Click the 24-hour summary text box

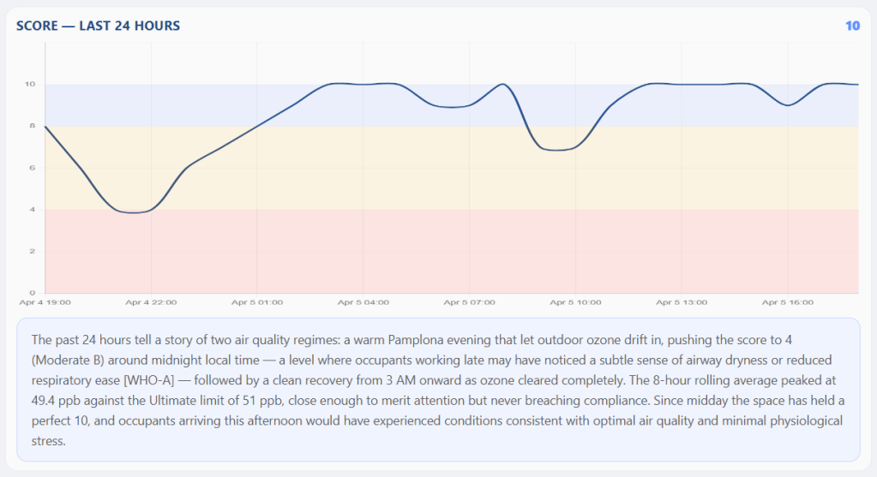pos(438,390)
